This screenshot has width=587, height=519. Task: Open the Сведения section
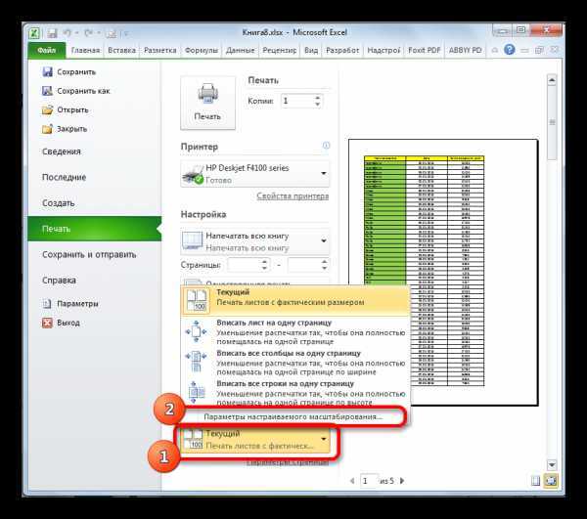point(62,151)
